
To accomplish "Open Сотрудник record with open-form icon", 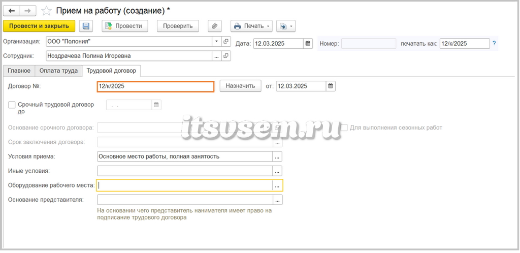I will [x=226, y=56].
